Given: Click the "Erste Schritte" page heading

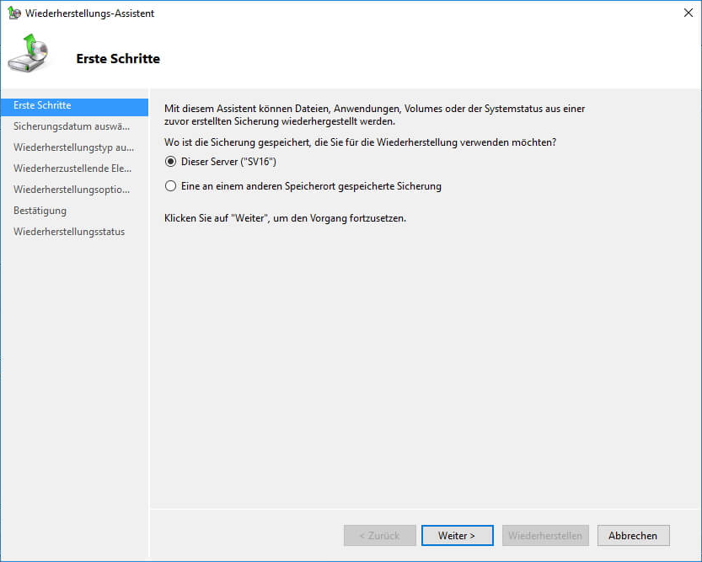Looking at the screenshot, I should coord(118,59).
